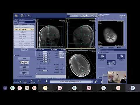Open the second dropdown in right parameter column

[62, 54]
